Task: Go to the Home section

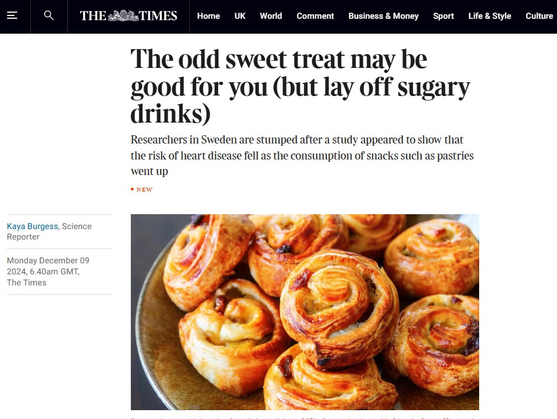Action: pyautogui.click(x=208, y=16)
